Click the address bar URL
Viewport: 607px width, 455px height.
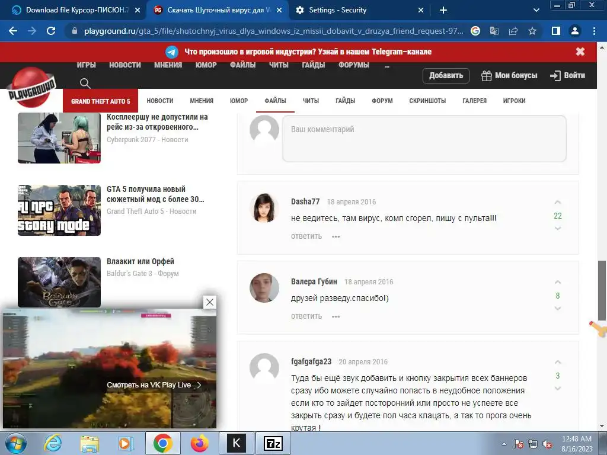pyautogui.click(x=273, y=31)
